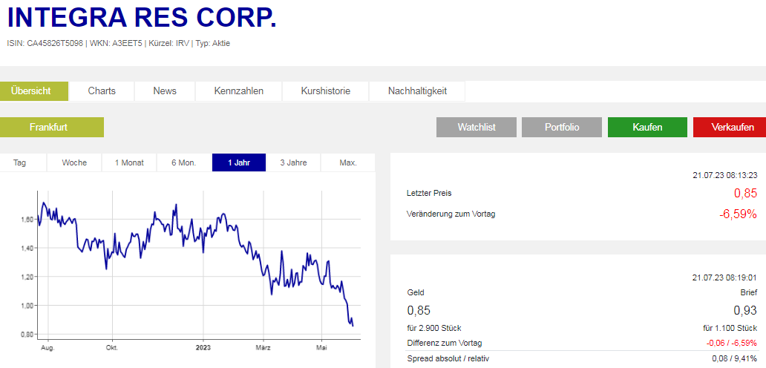
Task: Click the Brief price 0,93
Action: tap(745, 310)
